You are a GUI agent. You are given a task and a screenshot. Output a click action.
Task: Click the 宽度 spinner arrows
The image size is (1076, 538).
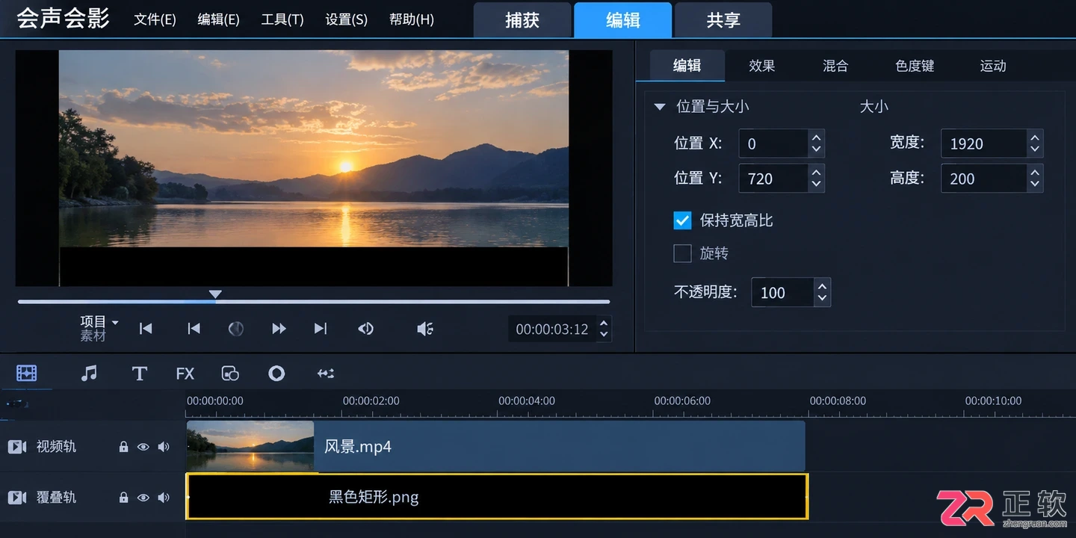pos(1035,143)
